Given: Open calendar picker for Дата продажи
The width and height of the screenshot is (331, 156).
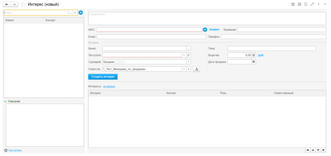Looking at the screenshot, I should tap(254, 62).
